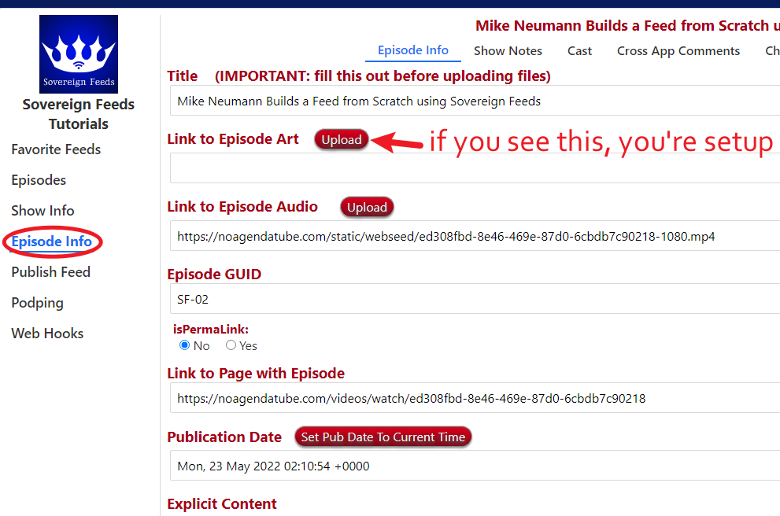Focus the Link to Episode Audio field
Image resolution: width=780 pixels, height=516 pixels.
coord(475,236)
